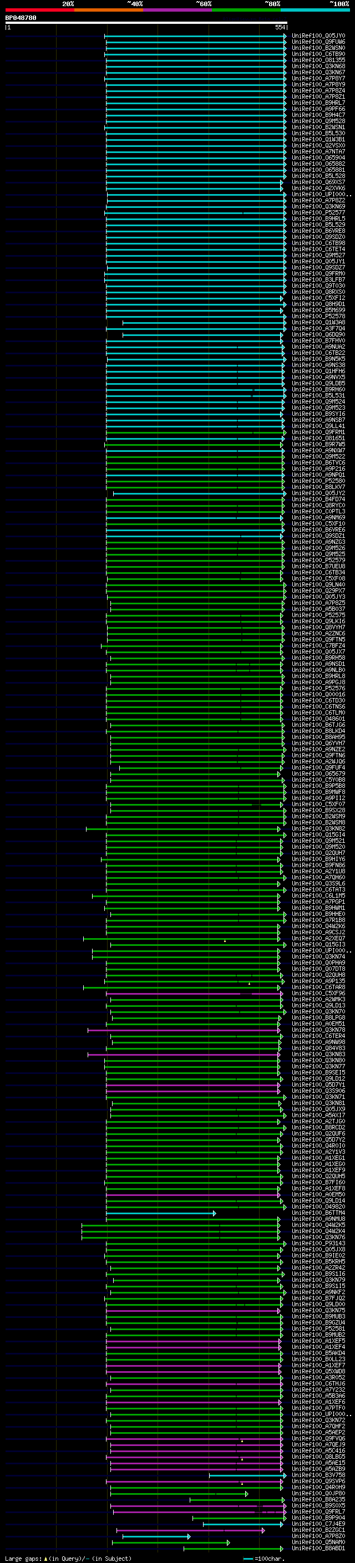
Task: Click the short cyan alignment bar of A7P8Z0
Action: (156, 1537)
